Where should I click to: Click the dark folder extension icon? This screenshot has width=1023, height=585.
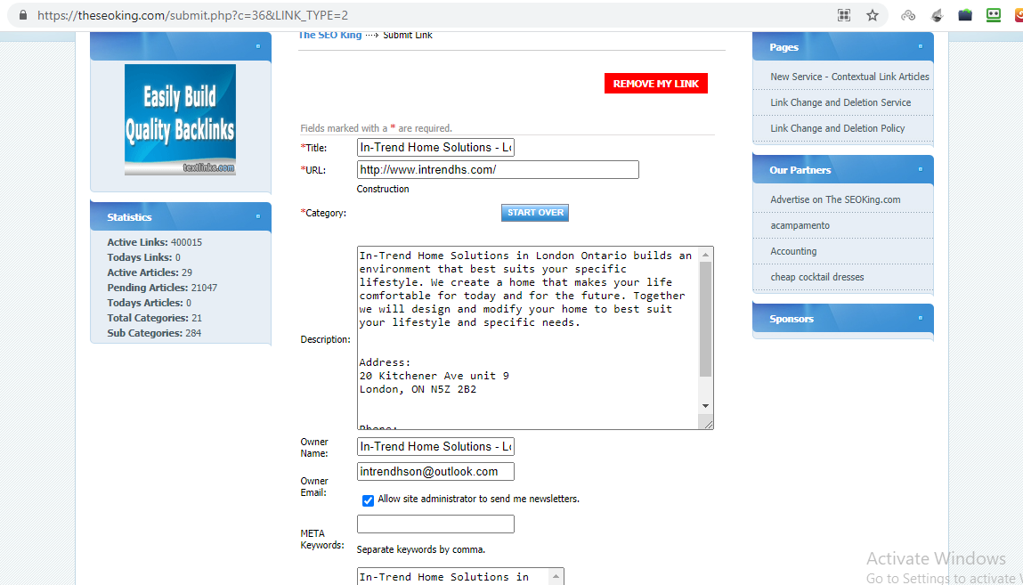coord(965,15)
